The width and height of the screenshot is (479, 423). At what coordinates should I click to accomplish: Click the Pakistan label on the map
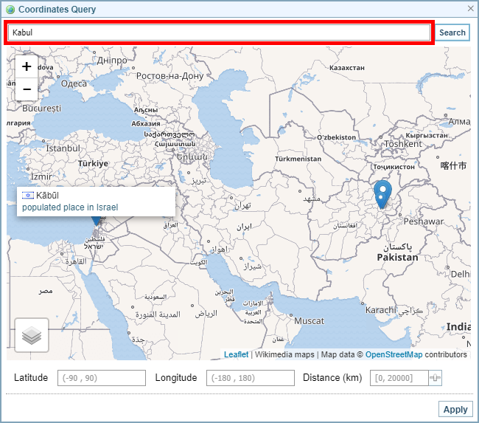click(397, 258)
